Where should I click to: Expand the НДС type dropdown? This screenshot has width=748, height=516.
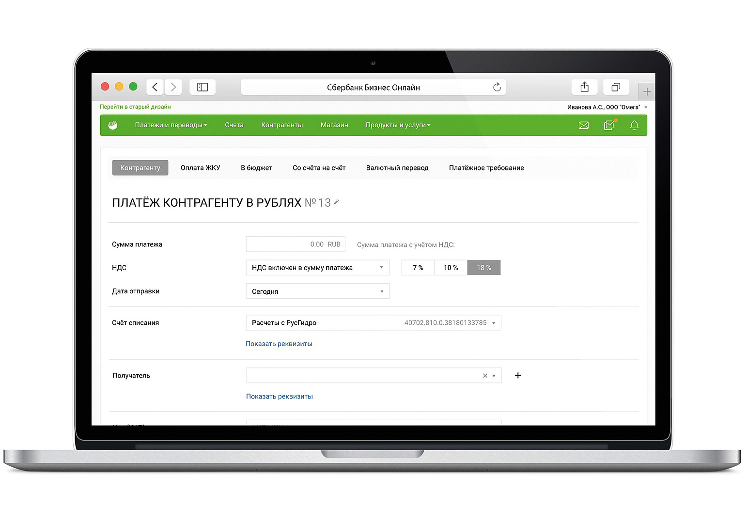click(317, 268)
